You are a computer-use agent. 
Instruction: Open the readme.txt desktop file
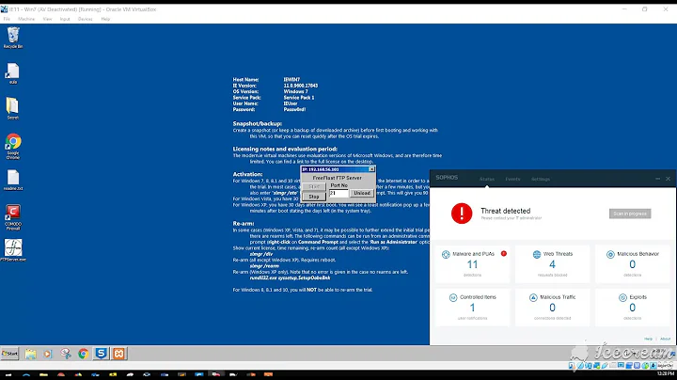(13, 180)
